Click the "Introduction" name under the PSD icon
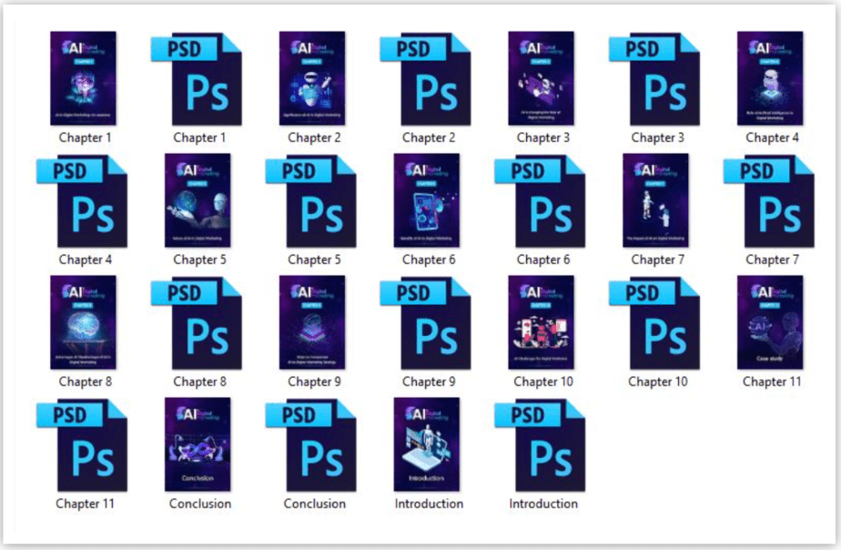Screen dimensions: 841x550 point(543,504)
